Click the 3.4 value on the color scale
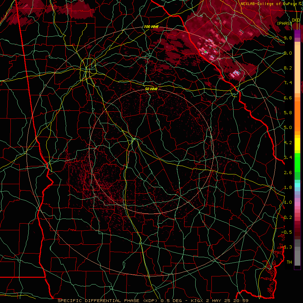The image size is (303, 303). point(288,158)
